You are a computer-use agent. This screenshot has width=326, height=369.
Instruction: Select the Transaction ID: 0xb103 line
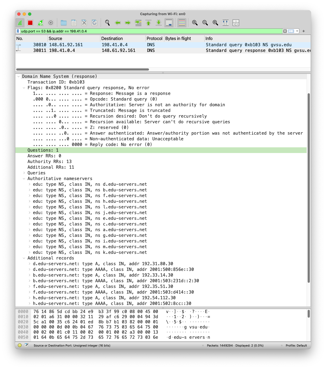[x=161, y=82]
